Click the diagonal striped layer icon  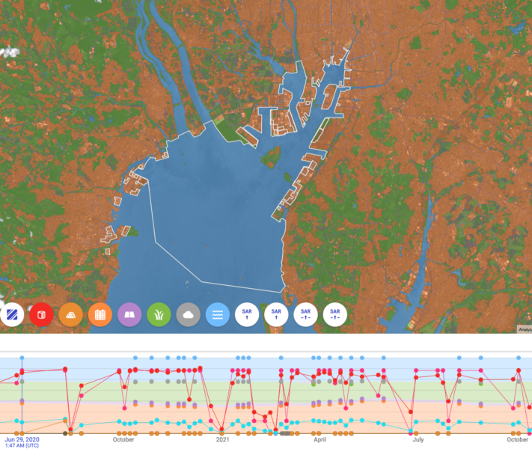12,315
